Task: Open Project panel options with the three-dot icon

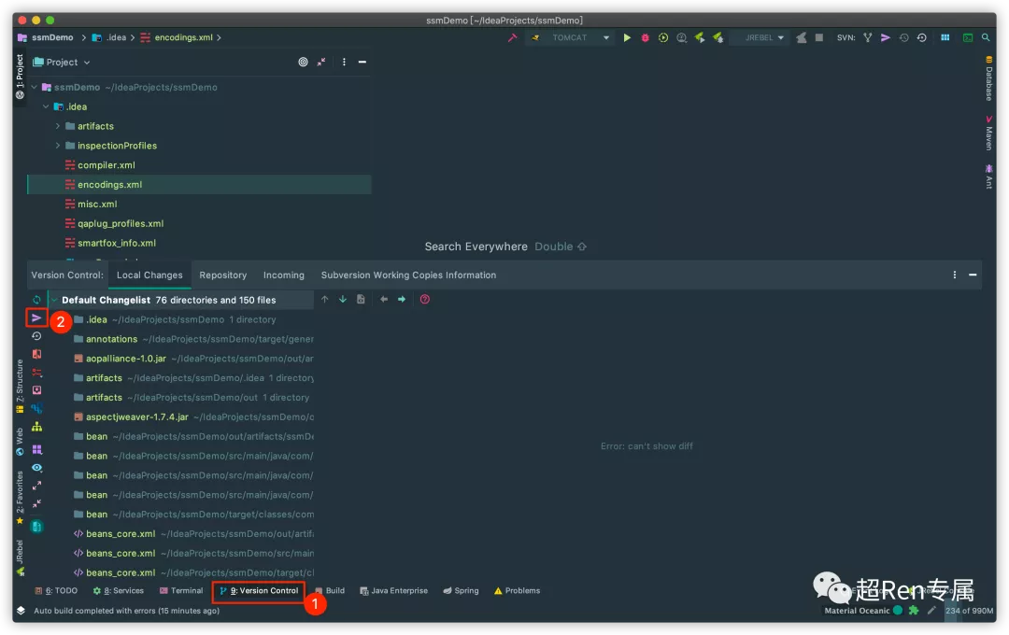Action: click(x=344, y=62)
